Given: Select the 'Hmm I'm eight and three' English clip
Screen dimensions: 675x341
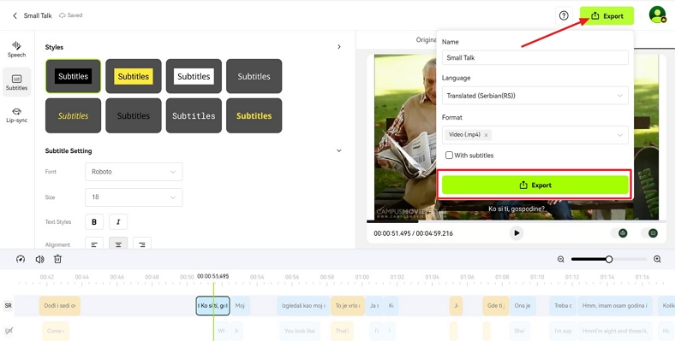Looking at the screenshot, I should click(x=615, y=331).
